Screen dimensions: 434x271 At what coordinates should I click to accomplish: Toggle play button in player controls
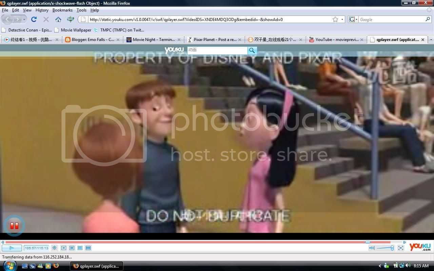click(12, 248)
